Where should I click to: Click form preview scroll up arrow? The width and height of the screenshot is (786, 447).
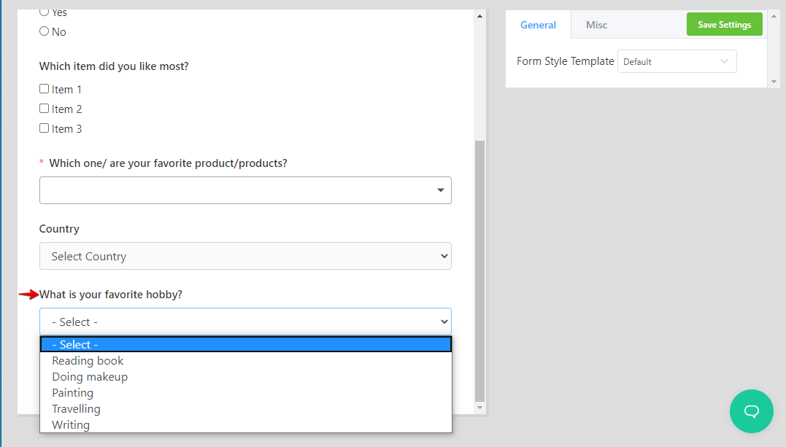tap(479, 16)
